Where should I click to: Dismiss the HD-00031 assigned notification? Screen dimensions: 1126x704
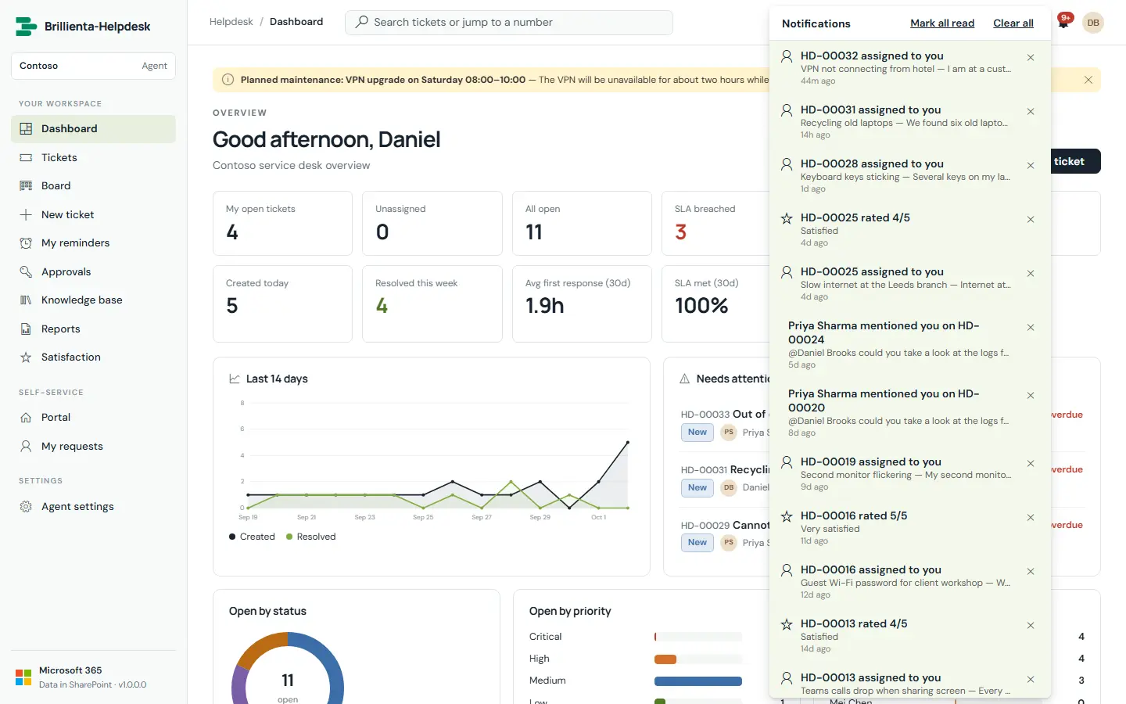pos(1031,111)
